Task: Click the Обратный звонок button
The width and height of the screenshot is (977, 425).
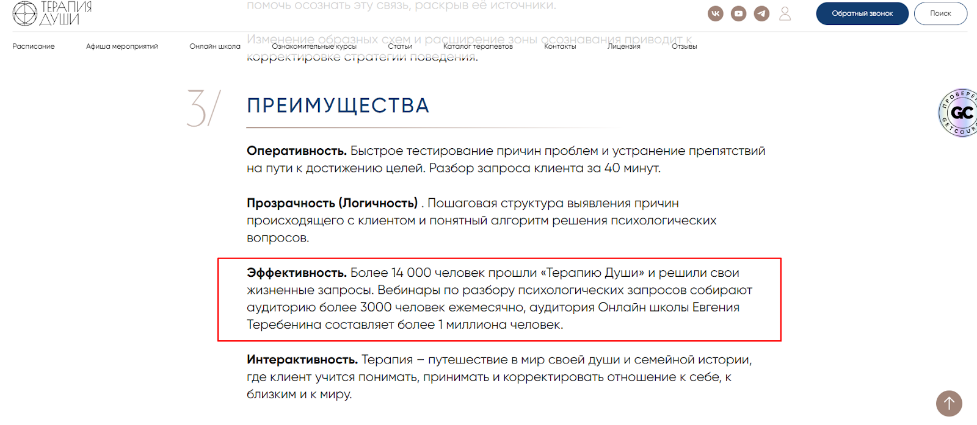Action: click(862, 13)
